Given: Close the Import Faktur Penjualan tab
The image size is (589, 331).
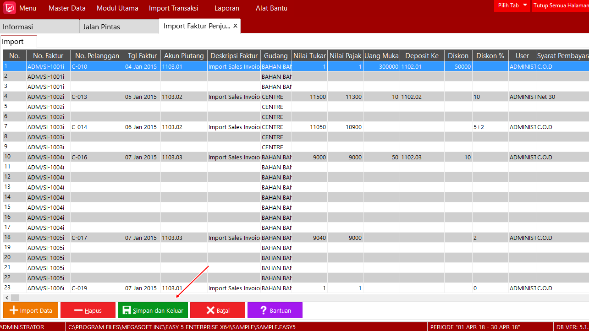Looking at the screenshot, I should click(235, 26).
